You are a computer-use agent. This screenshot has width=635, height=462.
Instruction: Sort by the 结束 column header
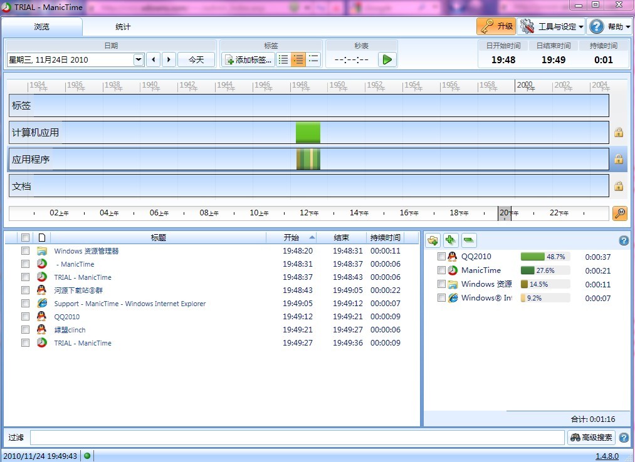point(342,237)
